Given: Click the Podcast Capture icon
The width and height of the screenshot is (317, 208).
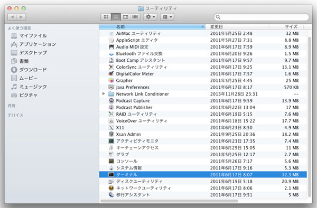Looking at the screenshot, I should [111, 100].
